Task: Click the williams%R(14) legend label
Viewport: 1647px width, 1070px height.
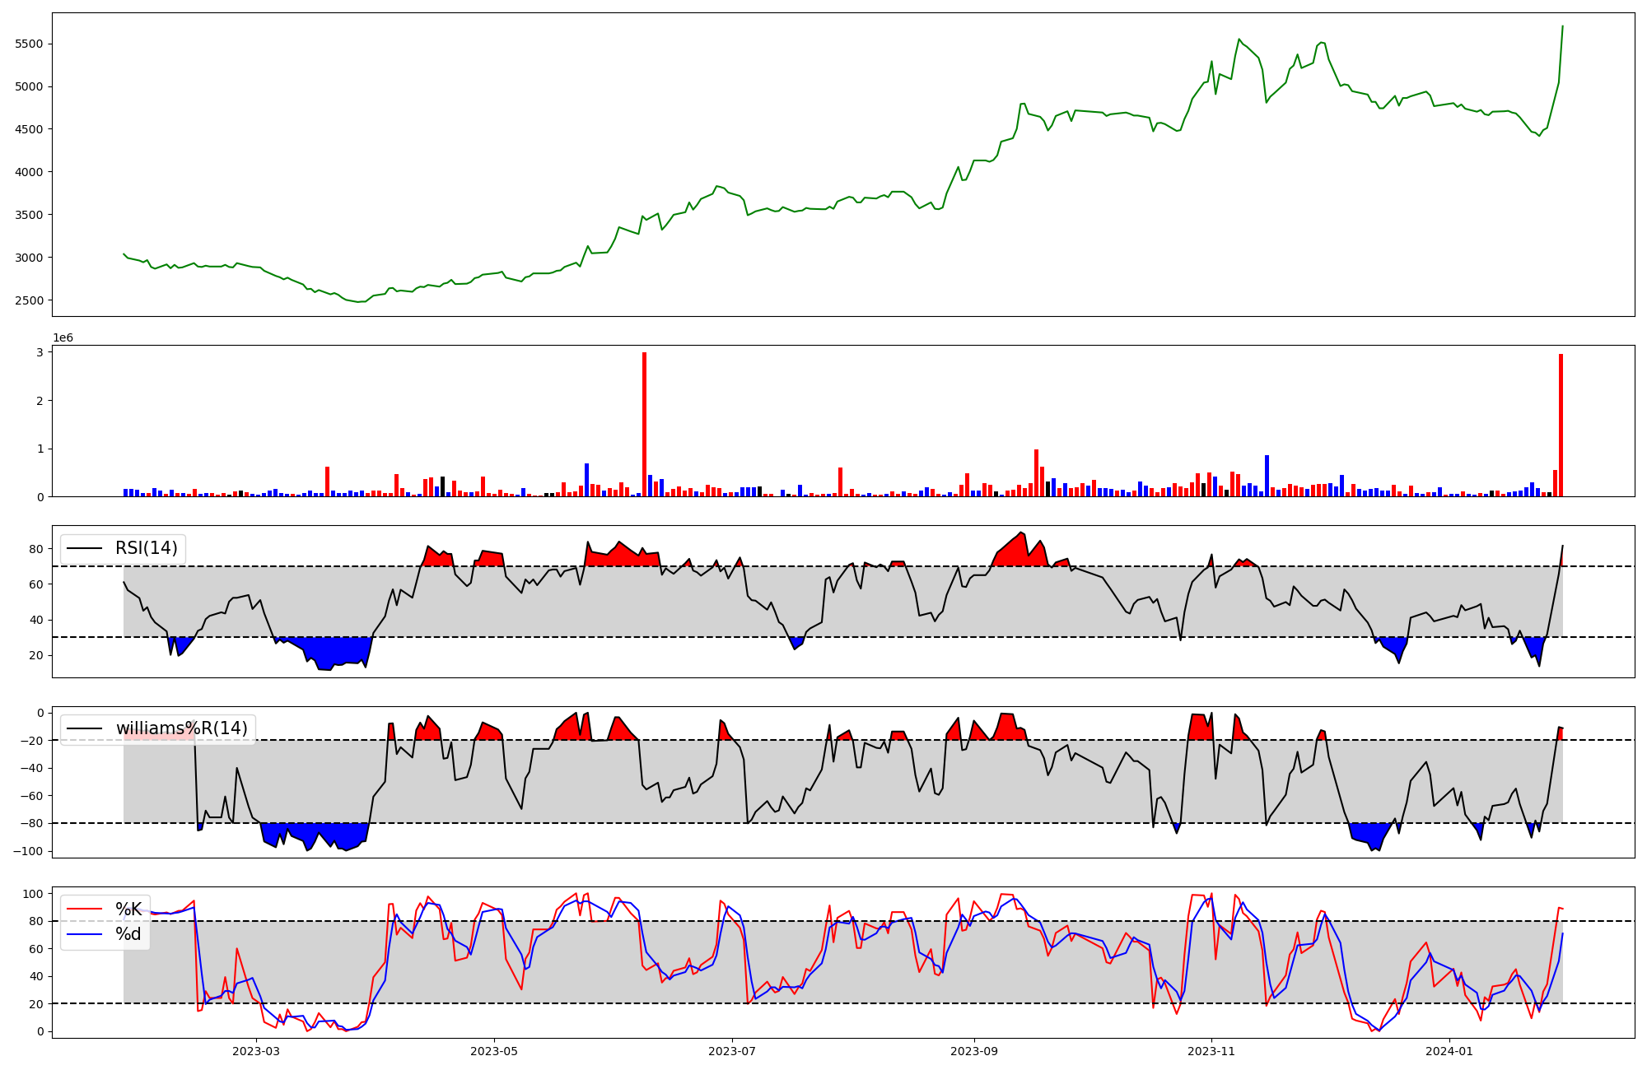Action: coord(181,728)
